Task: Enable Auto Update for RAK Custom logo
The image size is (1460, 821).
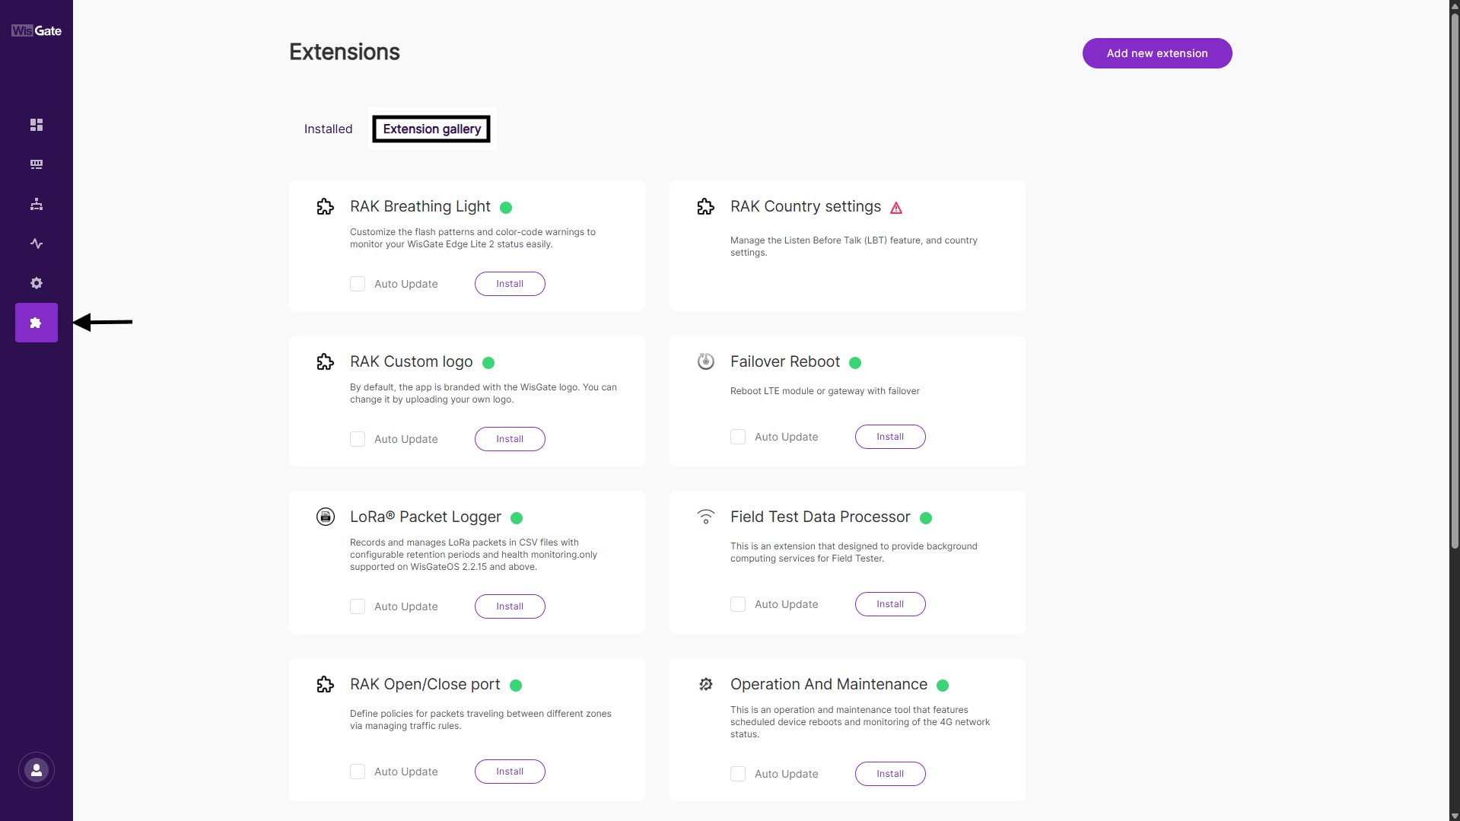Action: pyautogui.click(x=358, y=439)
